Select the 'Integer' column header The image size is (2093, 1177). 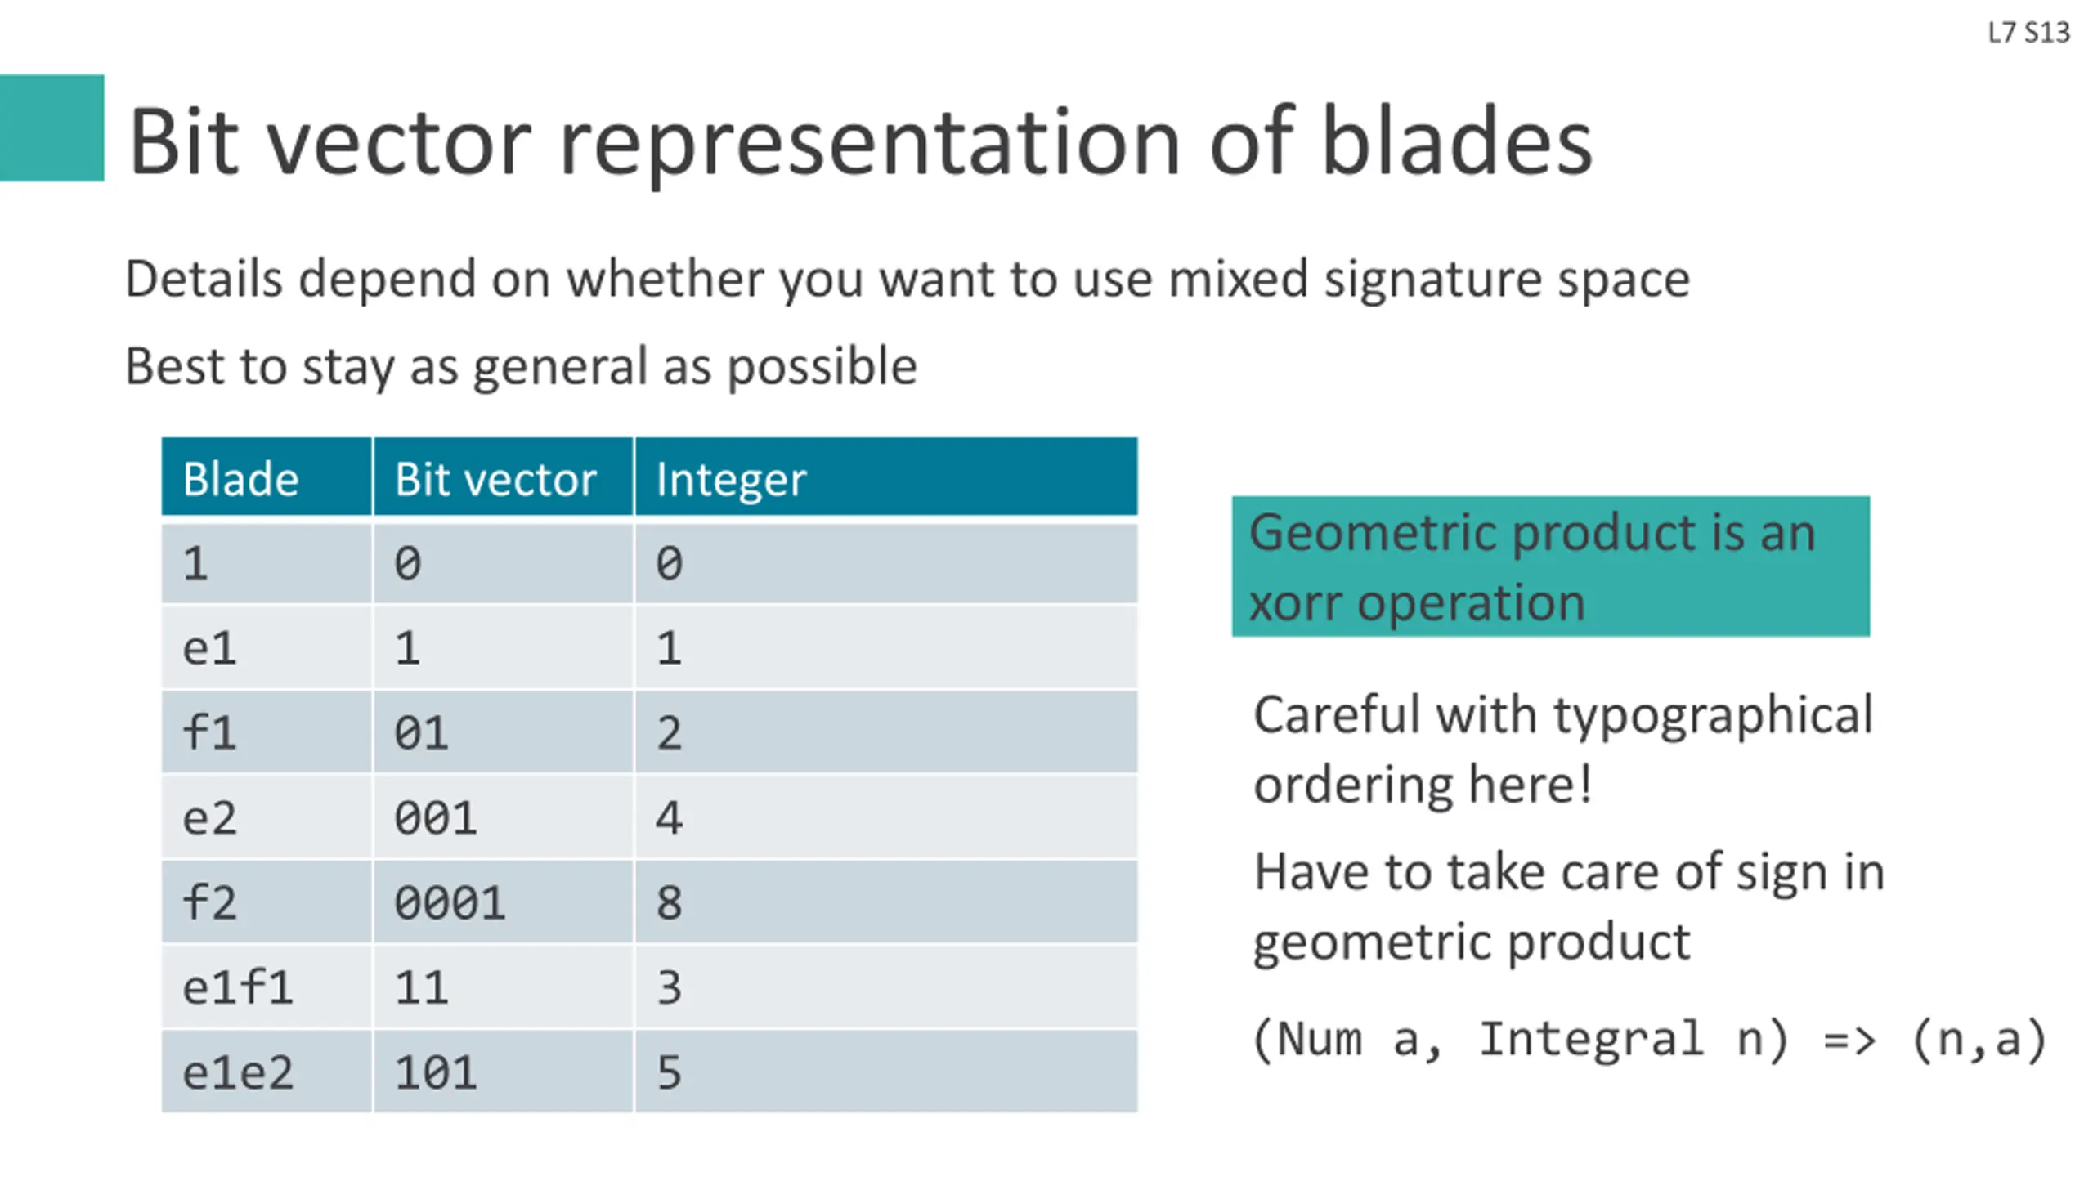pos(886,477)
